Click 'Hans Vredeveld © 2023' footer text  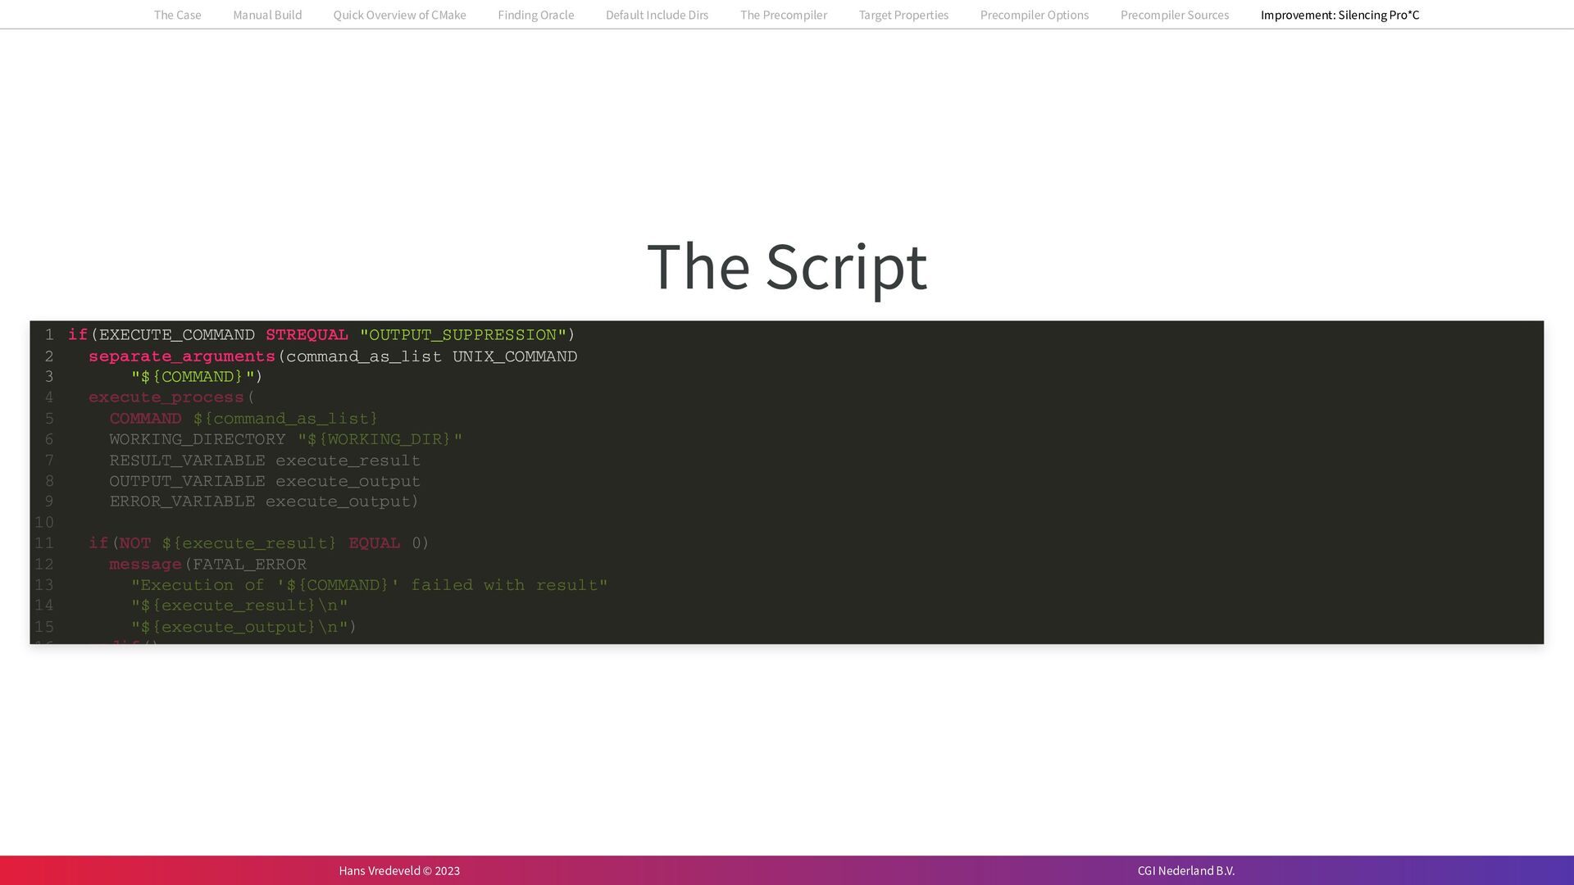pos(399,870)
